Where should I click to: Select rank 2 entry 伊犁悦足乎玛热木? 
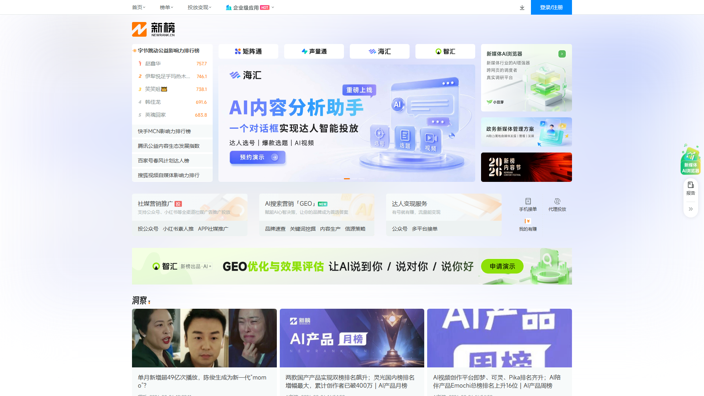[x=172, y=76]
